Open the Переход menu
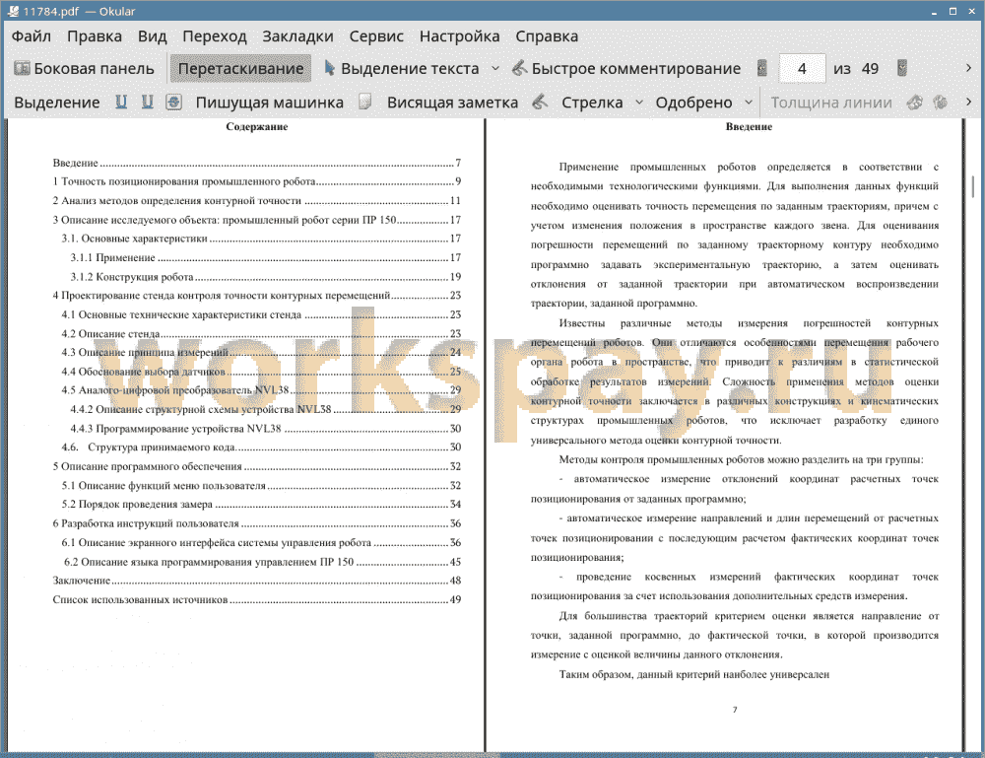This screenshot has height=758, width=985. [214, 36]
